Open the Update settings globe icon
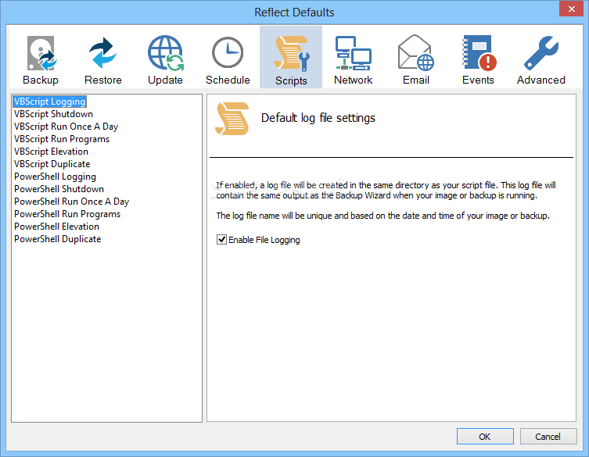 165,58
